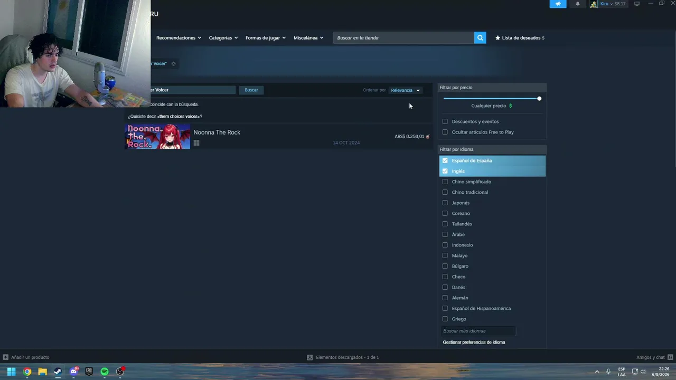This screenshot has height=380, width=676.
Task: Check the Tailandés language filter
Action: pyautogui.click(x=445, y=224)
